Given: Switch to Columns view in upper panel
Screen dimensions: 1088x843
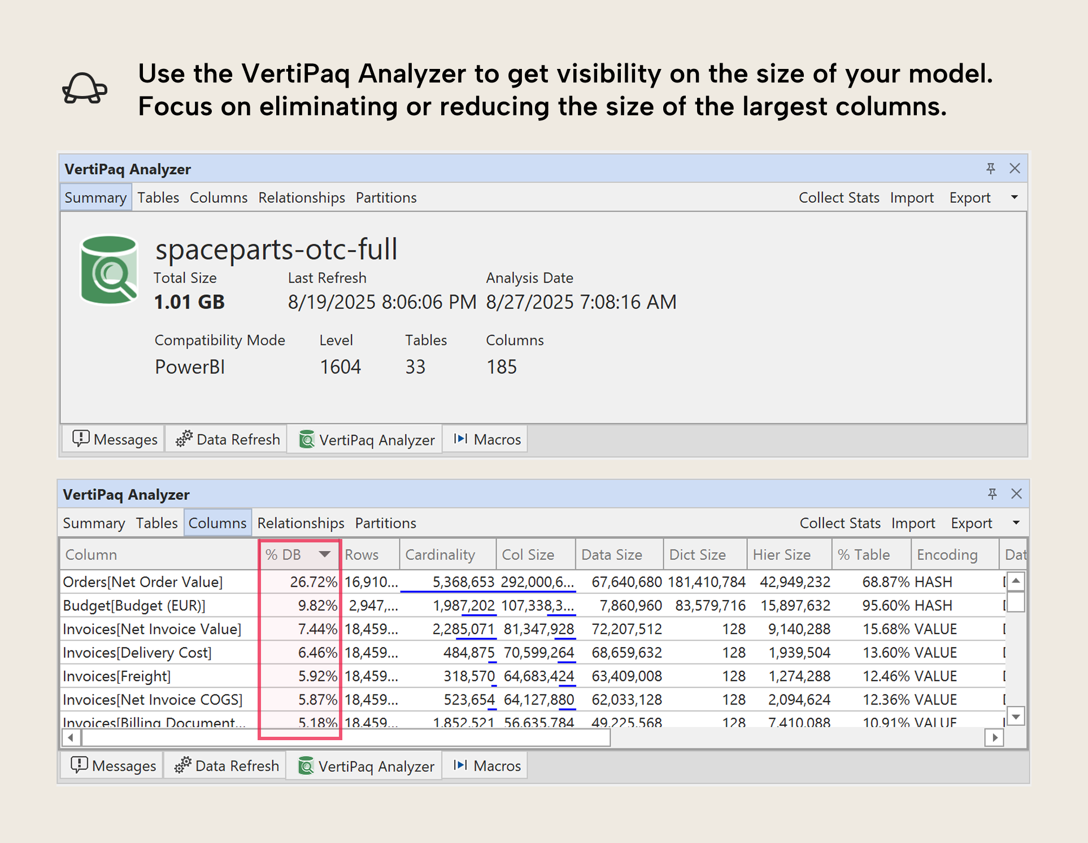Looking at the screenshot, I should [x=219, y=198].
